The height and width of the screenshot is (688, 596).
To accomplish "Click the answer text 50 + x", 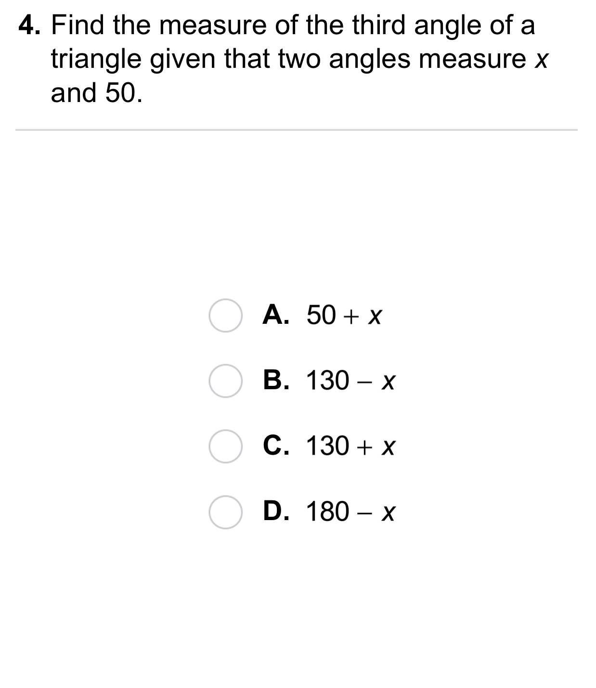I will tap(344, 316).
